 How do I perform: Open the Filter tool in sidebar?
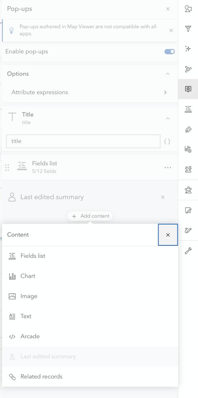click(188, 29)
